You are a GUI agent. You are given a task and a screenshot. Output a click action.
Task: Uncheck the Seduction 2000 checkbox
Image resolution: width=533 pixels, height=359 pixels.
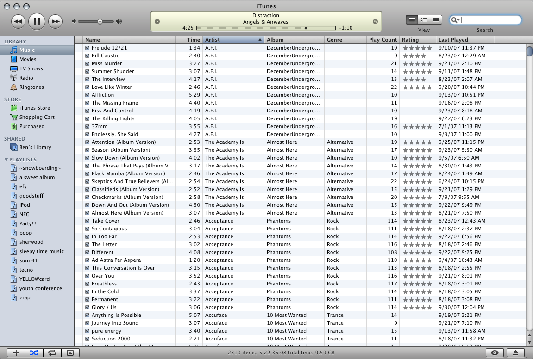(x=88, y=339)
